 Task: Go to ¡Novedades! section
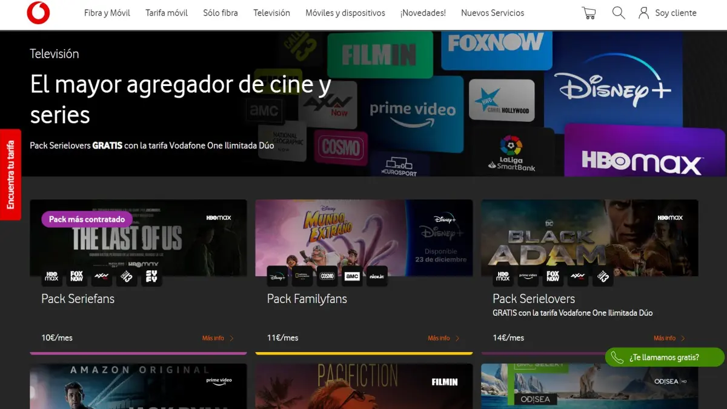click(x=423, y=13)
